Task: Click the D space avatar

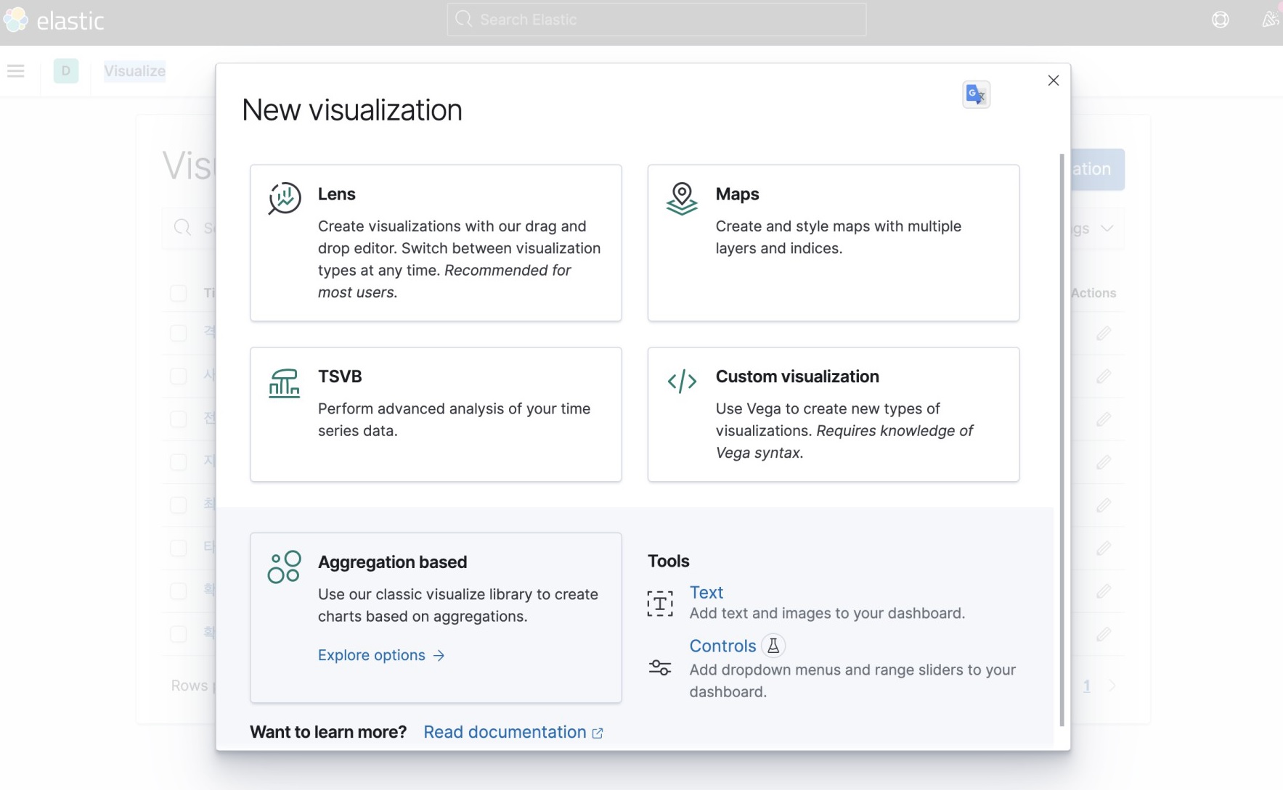Action: coord(66,71)
